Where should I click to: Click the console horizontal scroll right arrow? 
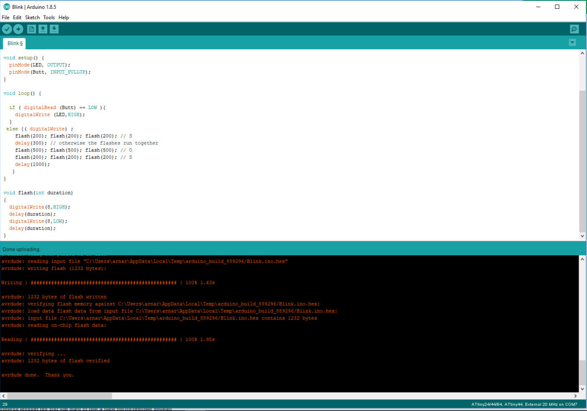pyautogui.click(x=575, y=396)
